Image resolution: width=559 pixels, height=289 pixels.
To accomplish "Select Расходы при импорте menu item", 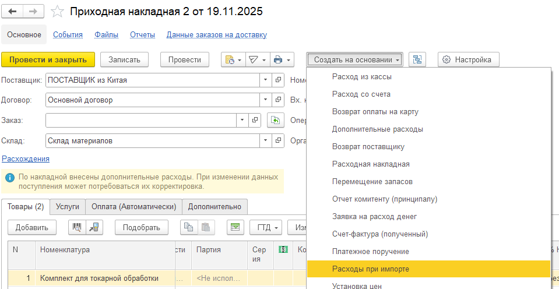I will [x=370, y=269].
